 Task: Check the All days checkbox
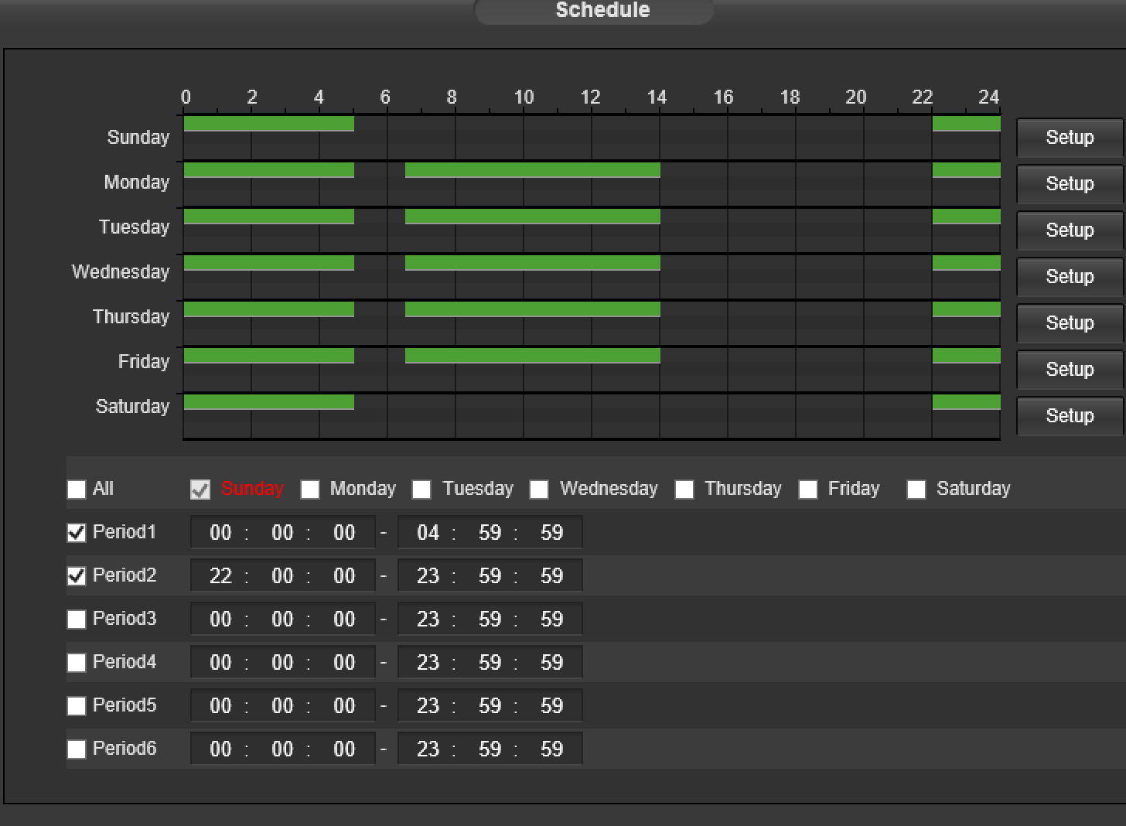click(x=77, y=490)
